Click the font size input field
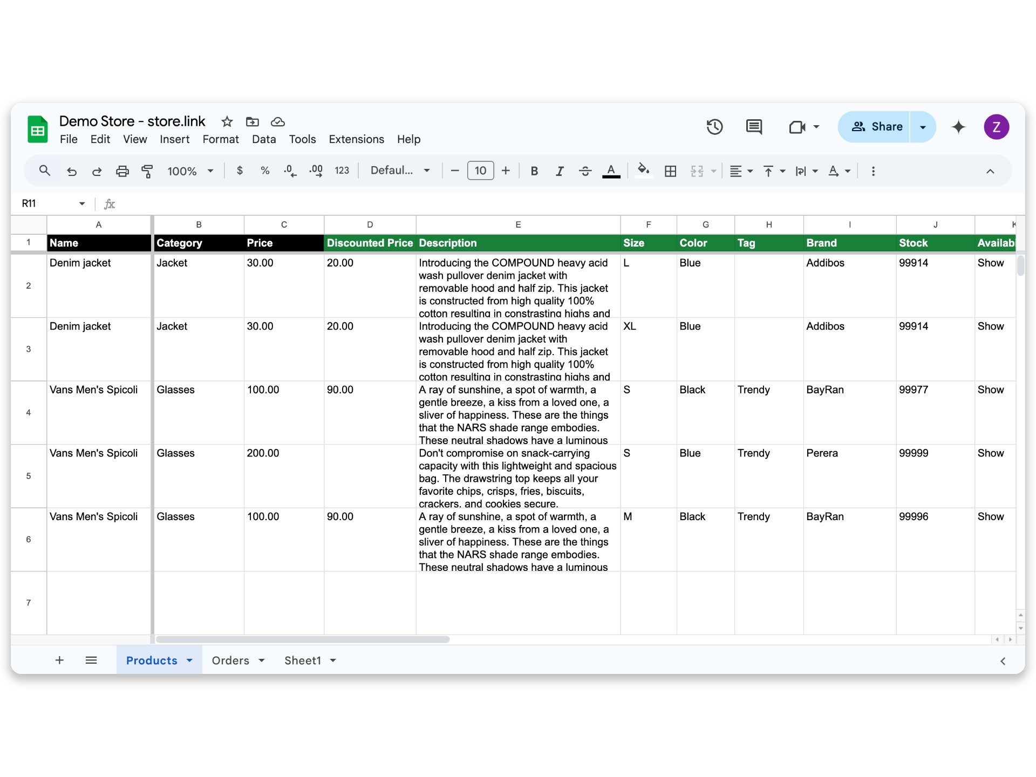This screenshot has width=1036, height=777. [480, 171]
